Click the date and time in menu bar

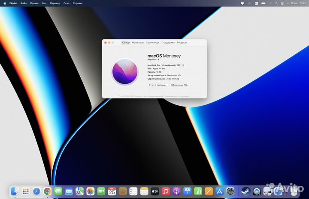(x=296, y=3)
